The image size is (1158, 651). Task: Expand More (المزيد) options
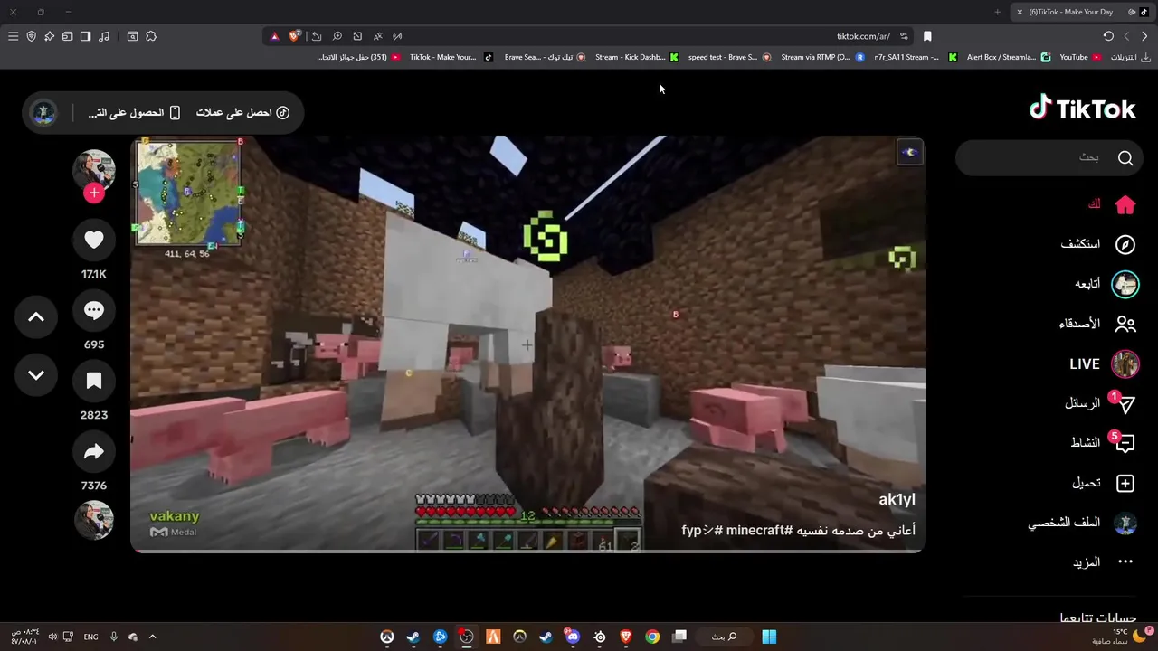click(1103, 562)
